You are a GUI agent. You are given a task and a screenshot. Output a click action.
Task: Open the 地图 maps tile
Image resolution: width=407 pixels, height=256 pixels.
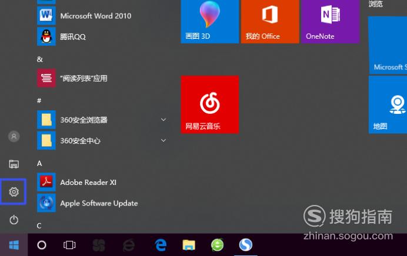[x=388, y=105]
